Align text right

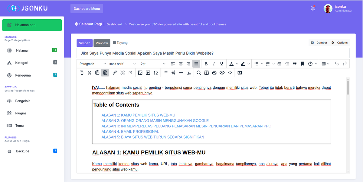188,64
